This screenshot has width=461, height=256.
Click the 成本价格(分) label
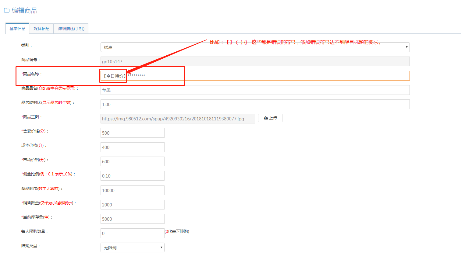click(x=34, y=145)
